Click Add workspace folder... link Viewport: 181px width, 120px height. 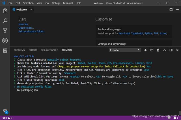pyautogui.click(x=32, y=31)
